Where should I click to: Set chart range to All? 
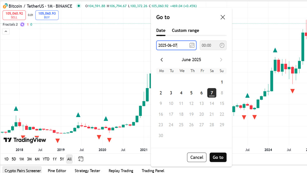[x=69, y=159]
